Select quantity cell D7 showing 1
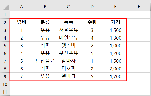The image size is (151, 96). click(x=92, y=61)
